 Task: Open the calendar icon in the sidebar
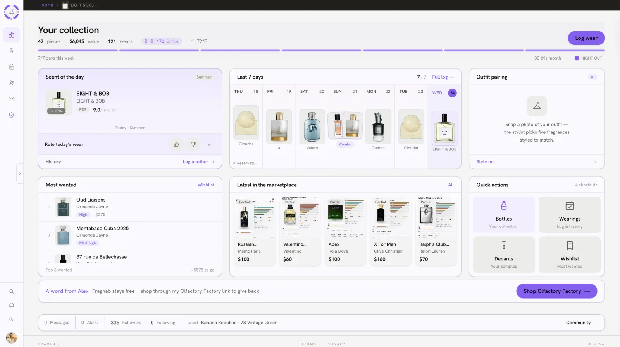[x=12, y=67]
